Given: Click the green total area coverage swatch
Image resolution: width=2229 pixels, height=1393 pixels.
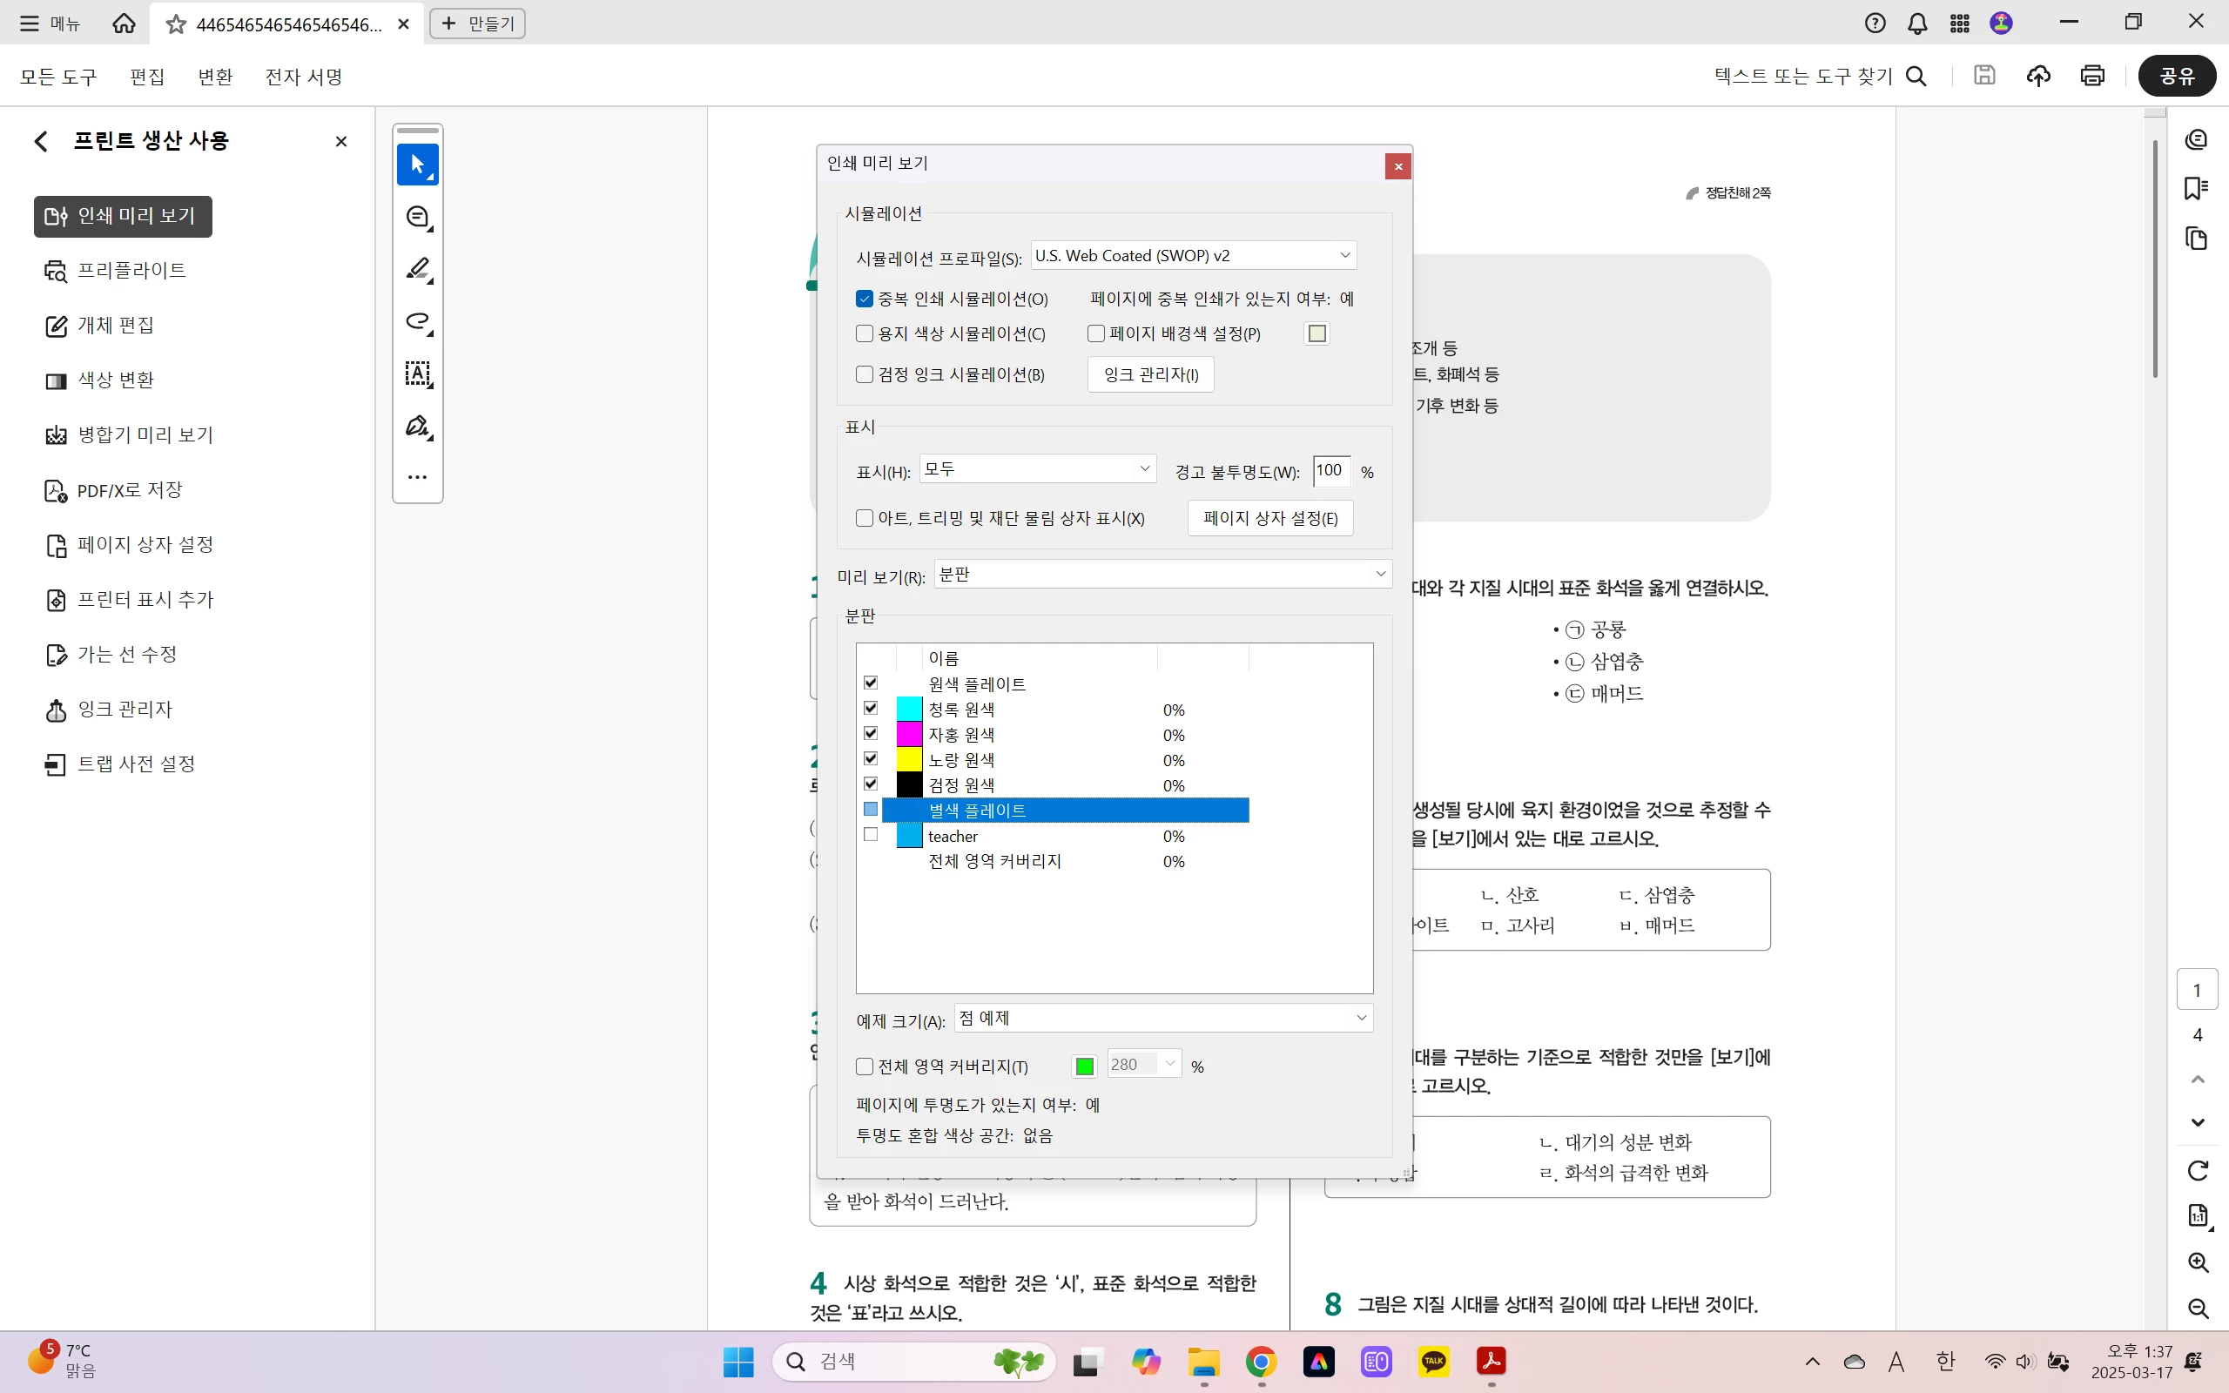Looking at the screenshot, I should click(1084, 1066).
